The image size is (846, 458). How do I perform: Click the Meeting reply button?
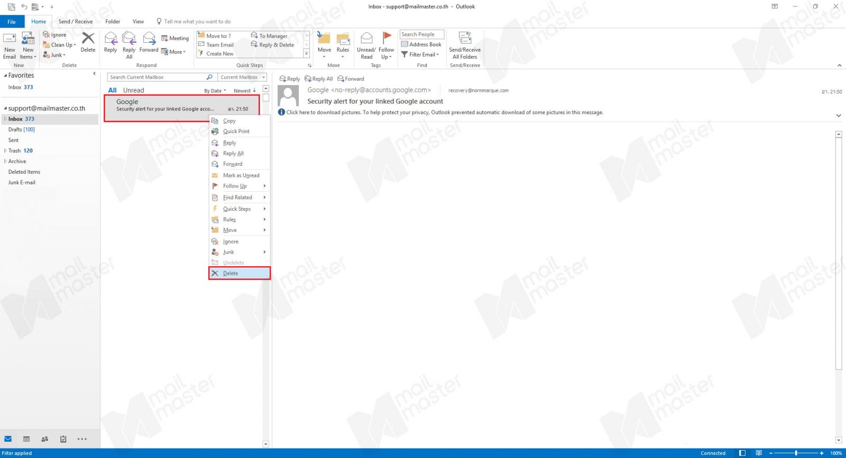pyautogui.click(x=175, y=38)
